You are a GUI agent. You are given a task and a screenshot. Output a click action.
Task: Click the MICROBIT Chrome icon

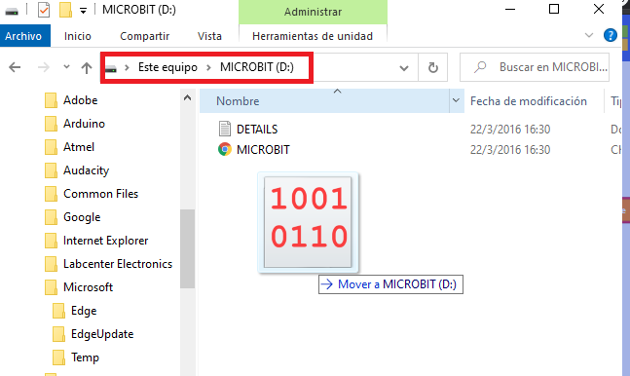[225, 149]
